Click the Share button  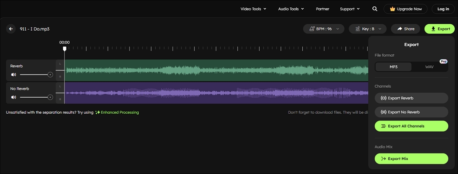coord(405,29)
